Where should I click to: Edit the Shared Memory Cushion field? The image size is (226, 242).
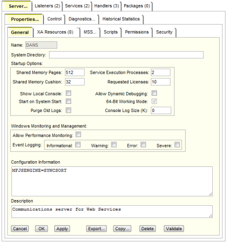pyautogui.click(x=75, y=82)
